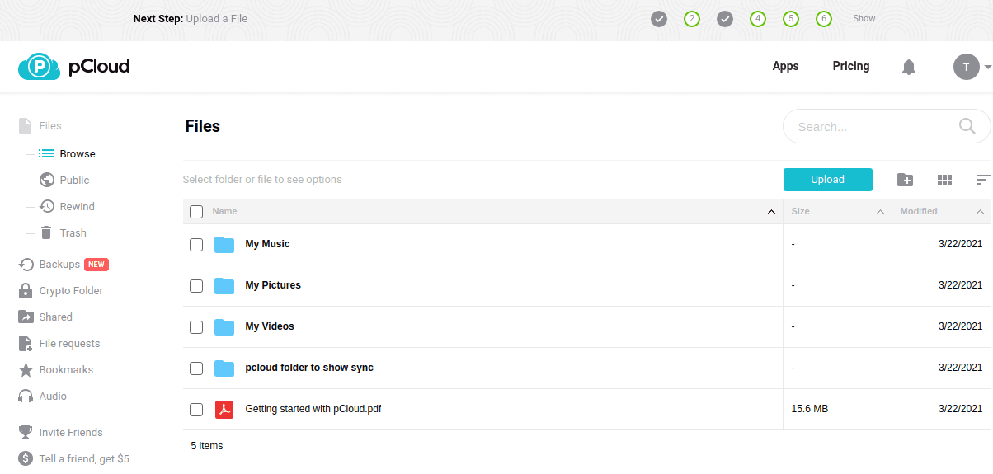Open the notifications bell
Image resolution: width=993 pixels, height=474 pixels.
pyautogui.click(x=909, y=67)
